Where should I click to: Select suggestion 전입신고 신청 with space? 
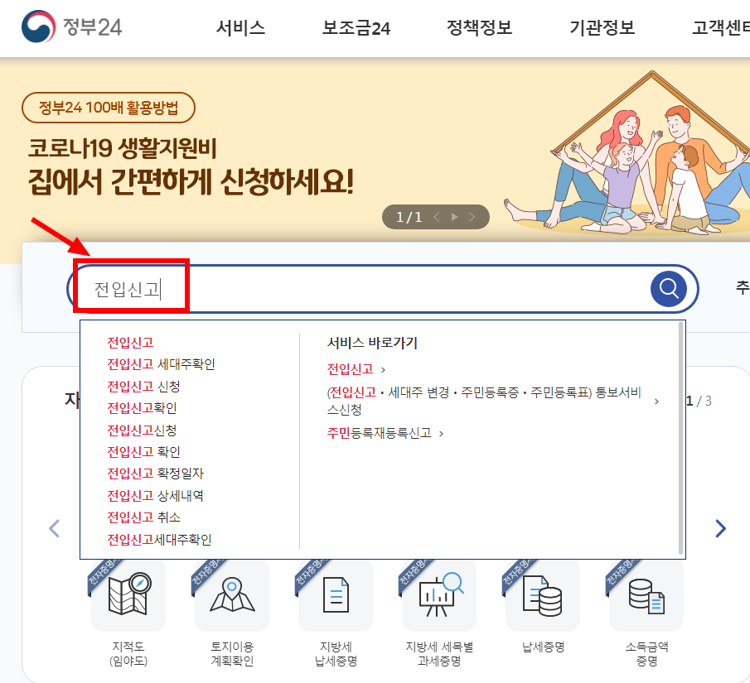coord(143,386)
